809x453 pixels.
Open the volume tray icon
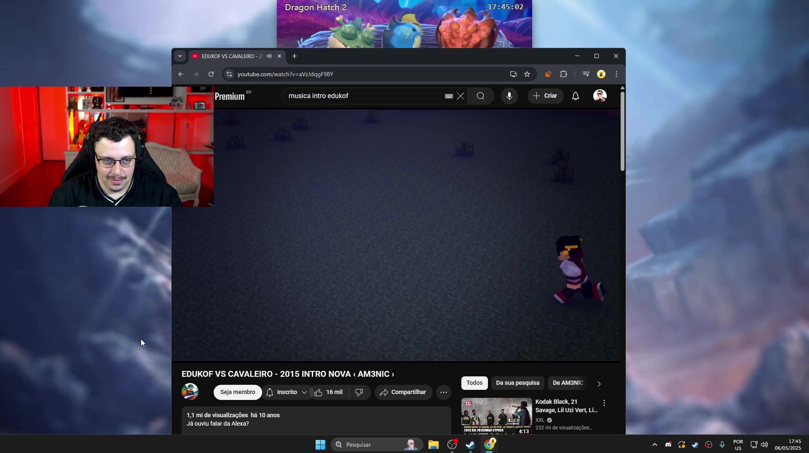click(x=764, y=445)
